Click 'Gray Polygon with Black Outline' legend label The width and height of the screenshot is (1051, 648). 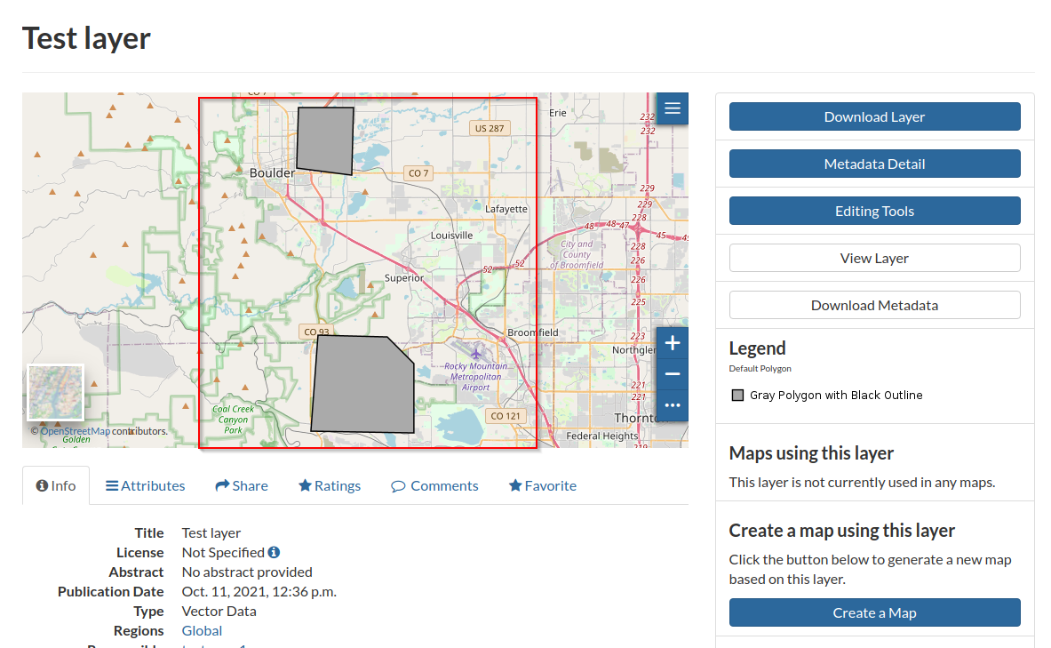(x=836, y=395)
